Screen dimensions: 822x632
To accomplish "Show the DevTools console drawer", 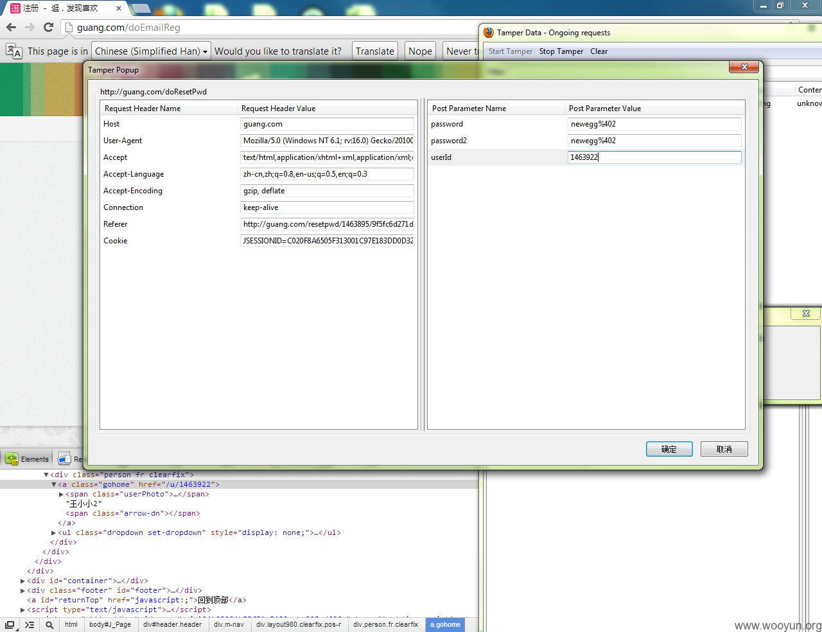I will [x=30, y=624].
